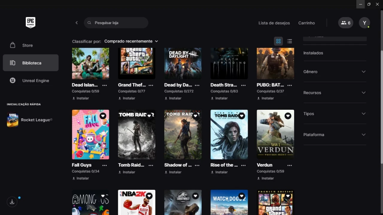Viewport: 383px width, 215px height.
Task: Click Instalar under Dead by Daylight
Action: pyautogui.click(x=173, y=98)
